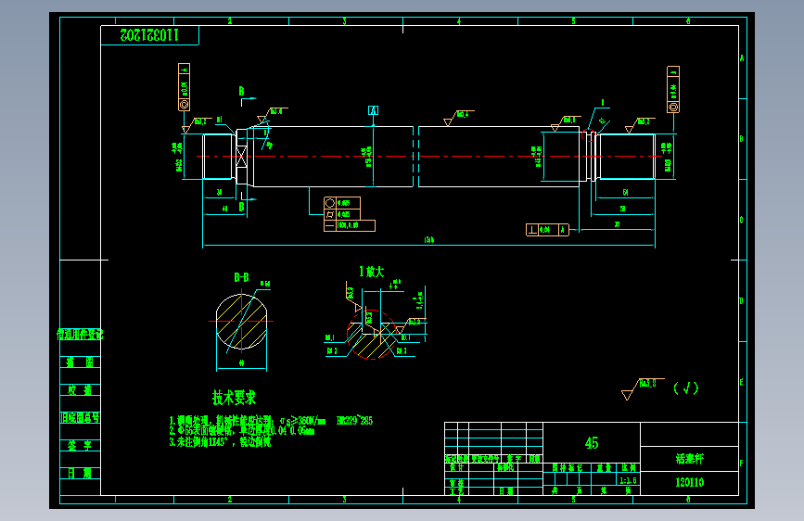This screenshot has width=804, height=521.
Task: Click the 设计 row label in title block
Action: click(x=456, y=467)
